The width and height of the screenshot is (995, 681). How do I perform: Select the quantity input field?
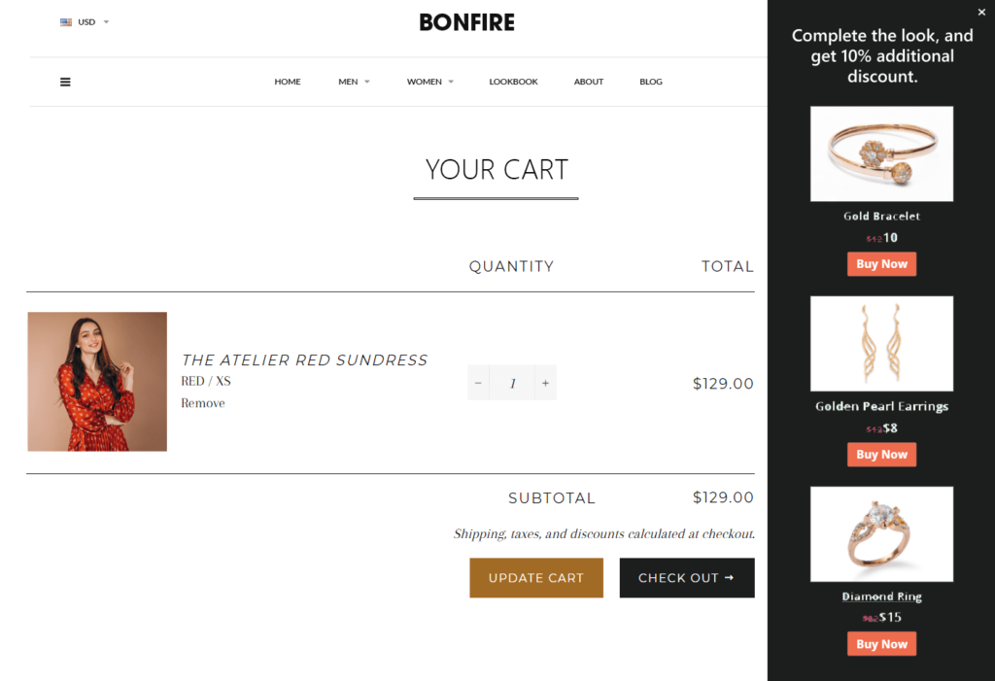click(x=512, y=382)
